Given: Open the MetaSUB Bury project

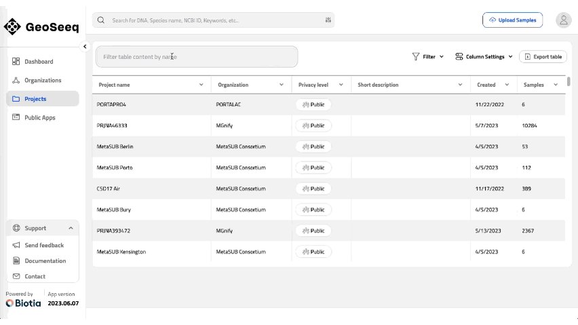Looking at the screenshot, I should click(113, 210).
